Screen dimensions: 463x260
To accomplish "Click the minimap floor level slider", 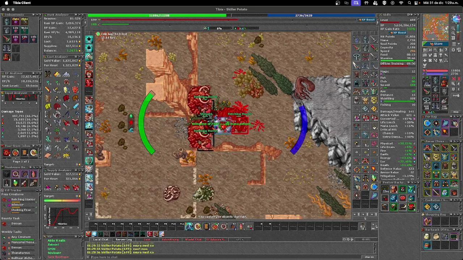I will pos(458,32).
